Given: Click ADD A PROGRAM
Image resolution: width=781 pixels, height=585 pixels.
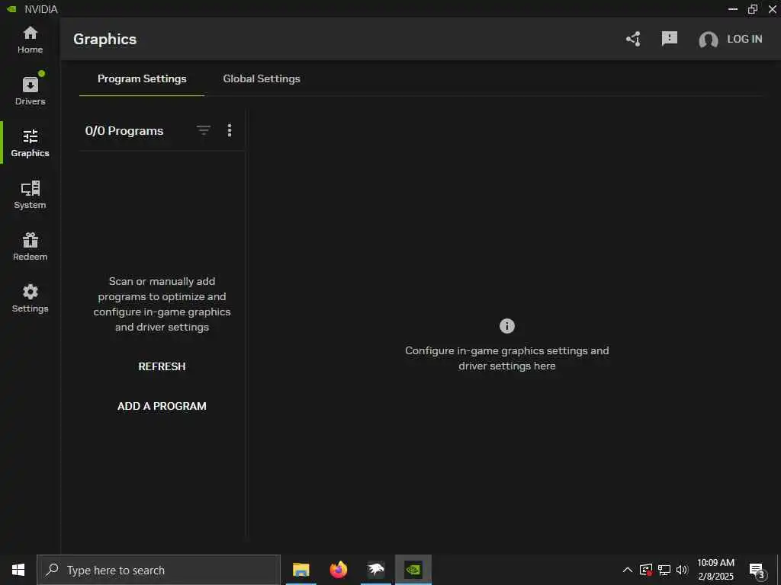Looking at the screenshot, I should pyautogui.click(x=162, y=407).
